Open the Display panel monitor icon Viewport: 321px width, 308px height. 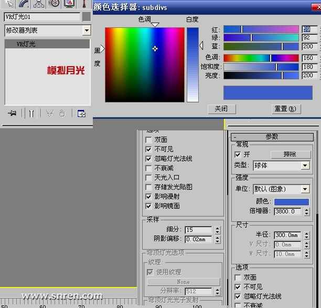[69, 4]
